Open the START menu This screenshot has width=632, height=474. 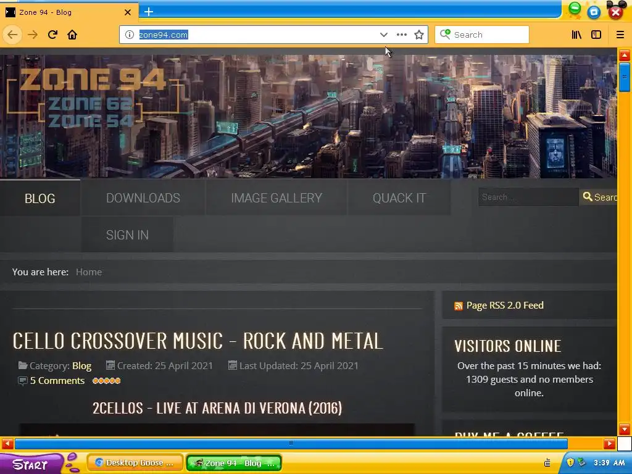pyautogui.click(x=30, y=464)
